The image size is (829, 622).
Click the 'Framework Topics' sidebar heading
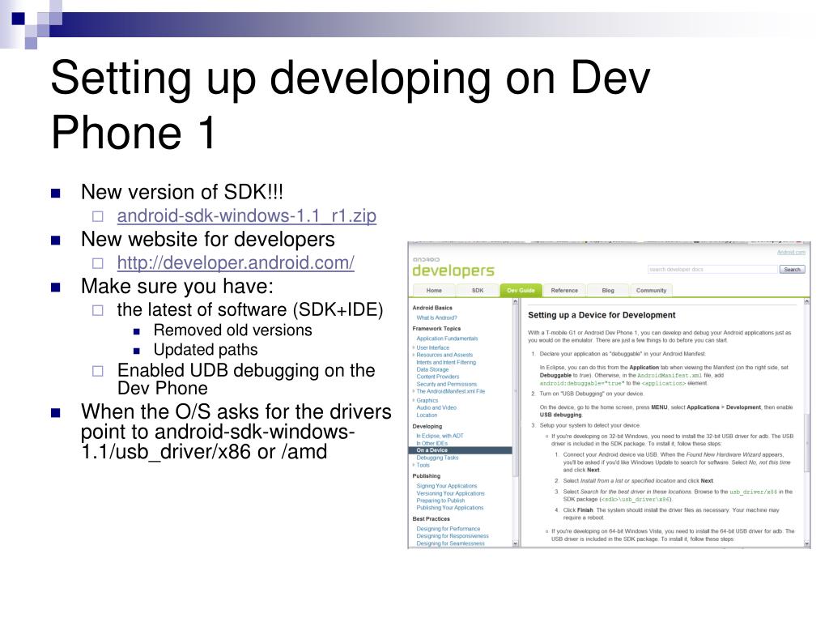pos(436,329)
